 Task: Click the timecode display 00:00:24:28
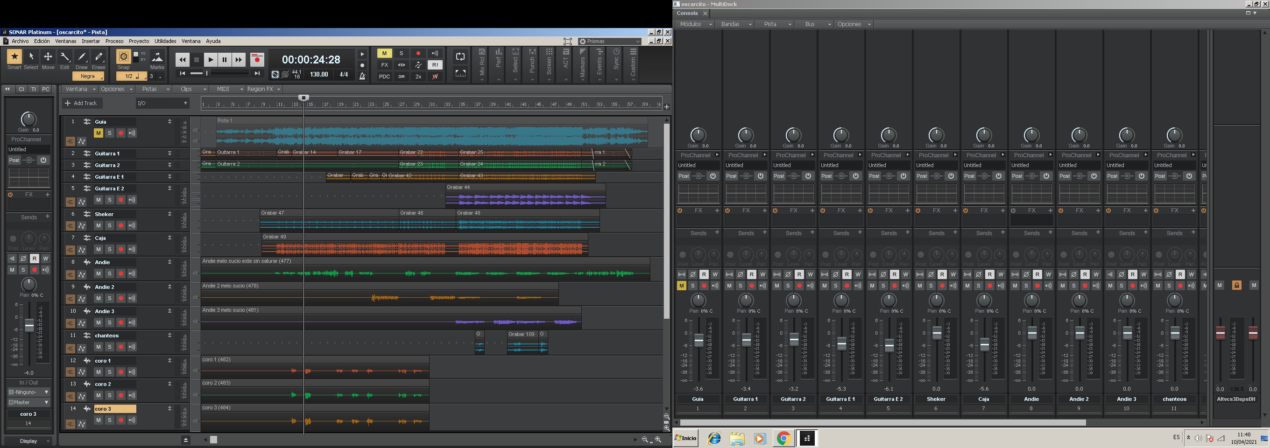pyautogui.click(x=311, y=60)
